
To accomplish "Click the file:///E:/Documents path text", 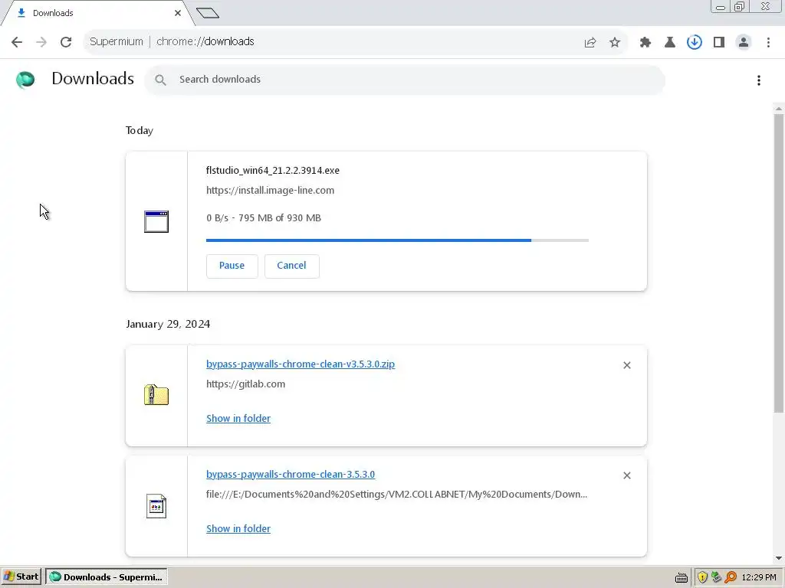I will (396, 494).
